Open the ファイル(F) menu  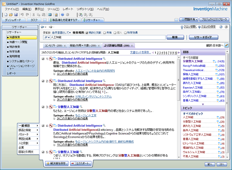(x=12, y=9)
